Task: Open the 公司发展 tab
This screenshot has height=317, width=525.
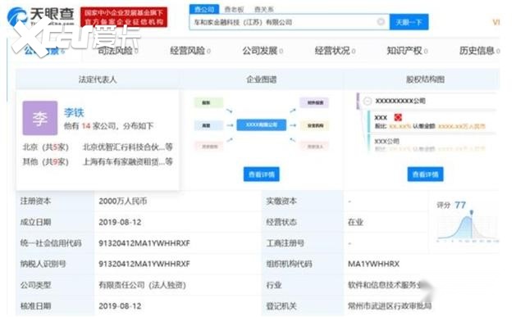Action: click(x=262, y=51)
